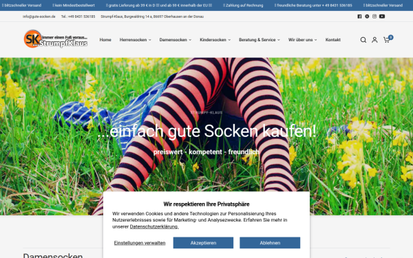Open the Damensocken menu label
Image resolution: width=413 pixels, height=258 pixels.
[x=173, y=40]
